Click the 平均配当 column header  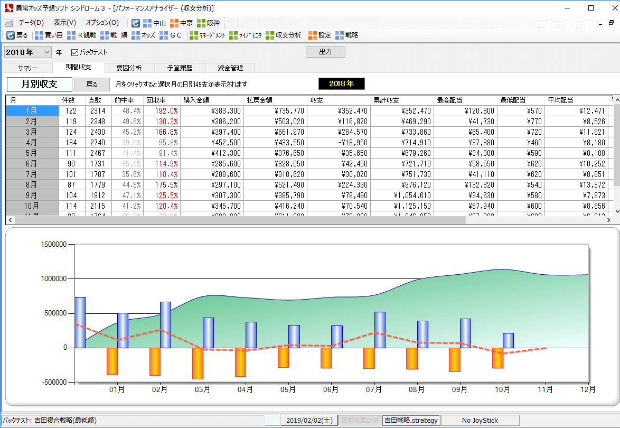(576, 100)
